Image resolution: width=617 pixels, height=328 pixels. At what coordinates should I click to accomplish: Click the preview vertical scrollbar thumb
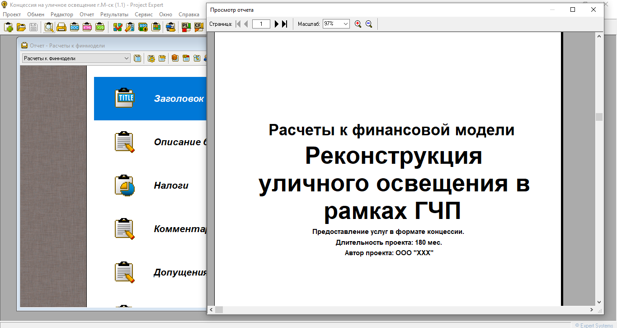599,117
